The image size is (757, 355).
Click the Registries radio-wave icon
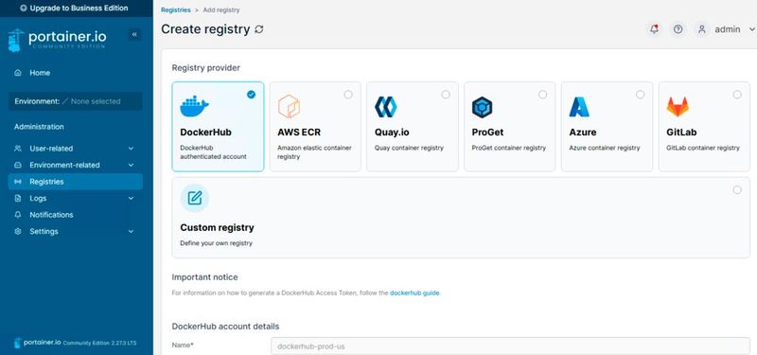click(x=18, y=182)
